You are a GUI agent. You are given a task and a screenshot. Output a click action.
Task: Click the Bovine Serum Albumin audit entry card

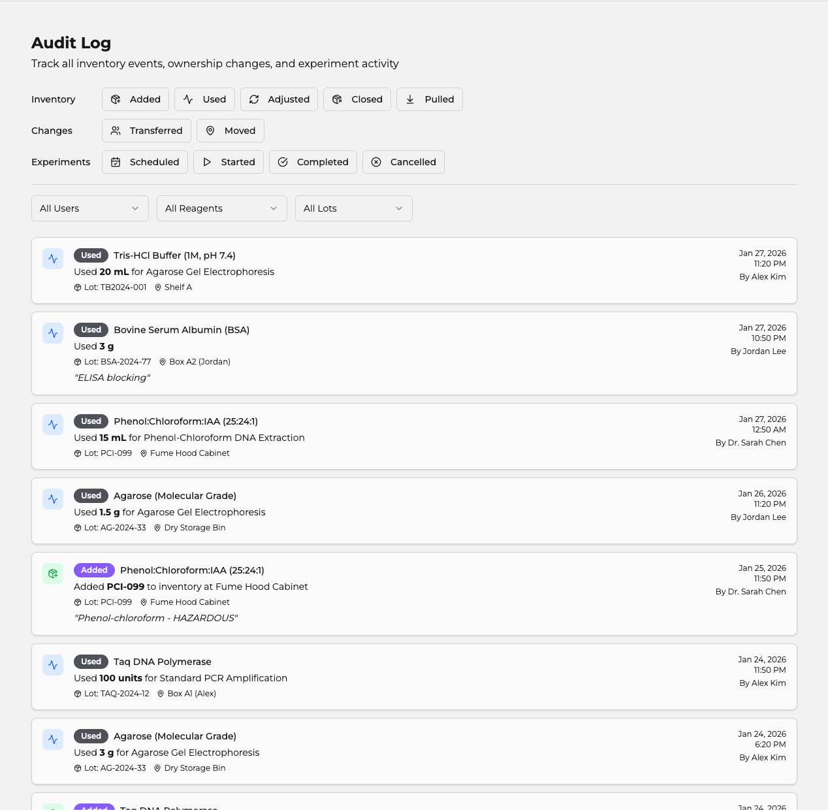(414, 353)
